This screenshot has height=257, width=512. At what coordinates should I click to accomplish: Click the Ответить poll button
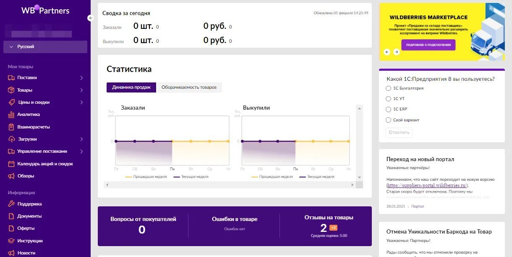(x=399, y=132)
